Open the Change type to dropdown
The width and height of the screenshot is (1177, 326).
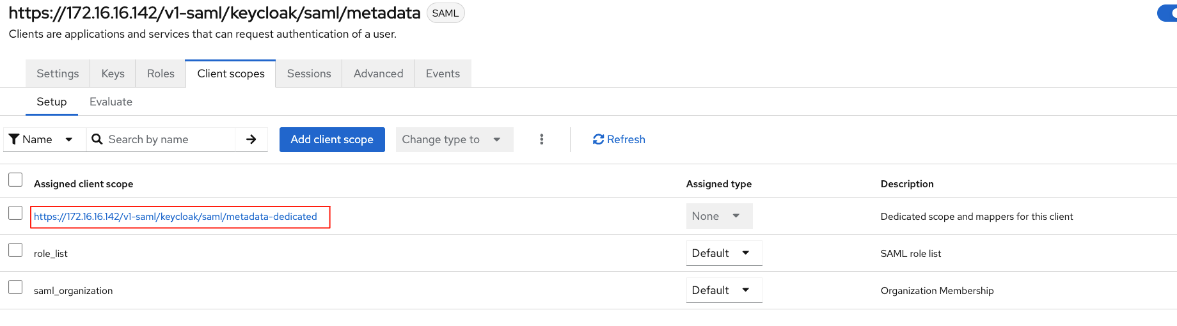(454, 139)
